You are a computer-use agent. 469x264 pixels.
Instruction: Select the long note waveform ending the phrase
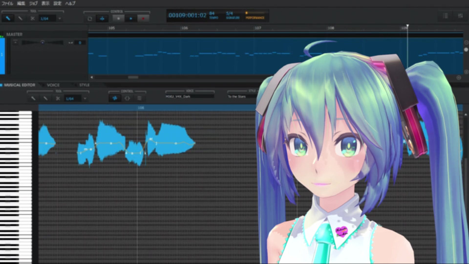pyautogui.click(x=175, y=140)
